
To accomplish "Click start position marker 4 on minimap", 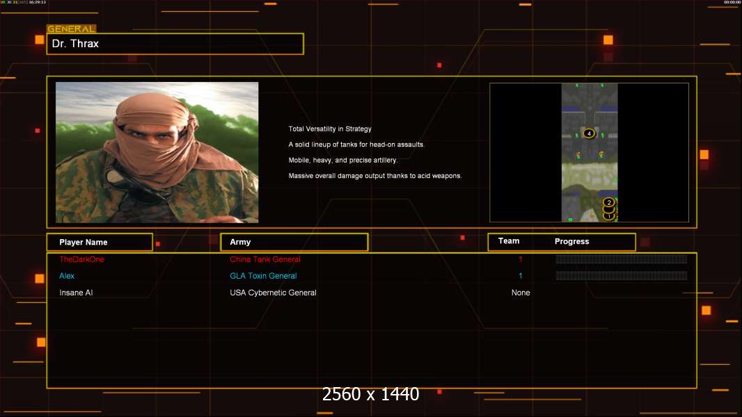I will [589, 133].
